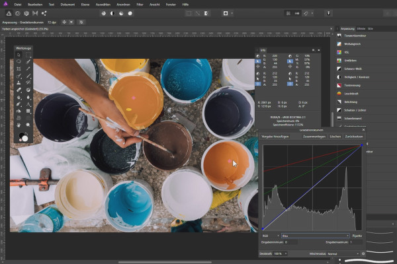
Task: Click the auto contrast half-circle icon
Action: [x=112, y=13]
